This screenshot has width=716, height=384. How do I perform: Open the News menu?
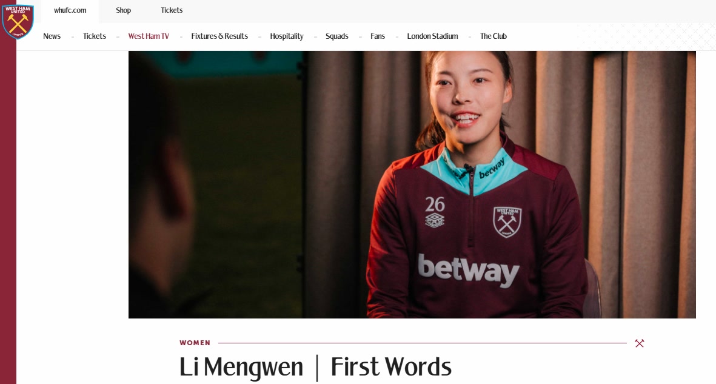pyautogui.click(x=52, y=36)
